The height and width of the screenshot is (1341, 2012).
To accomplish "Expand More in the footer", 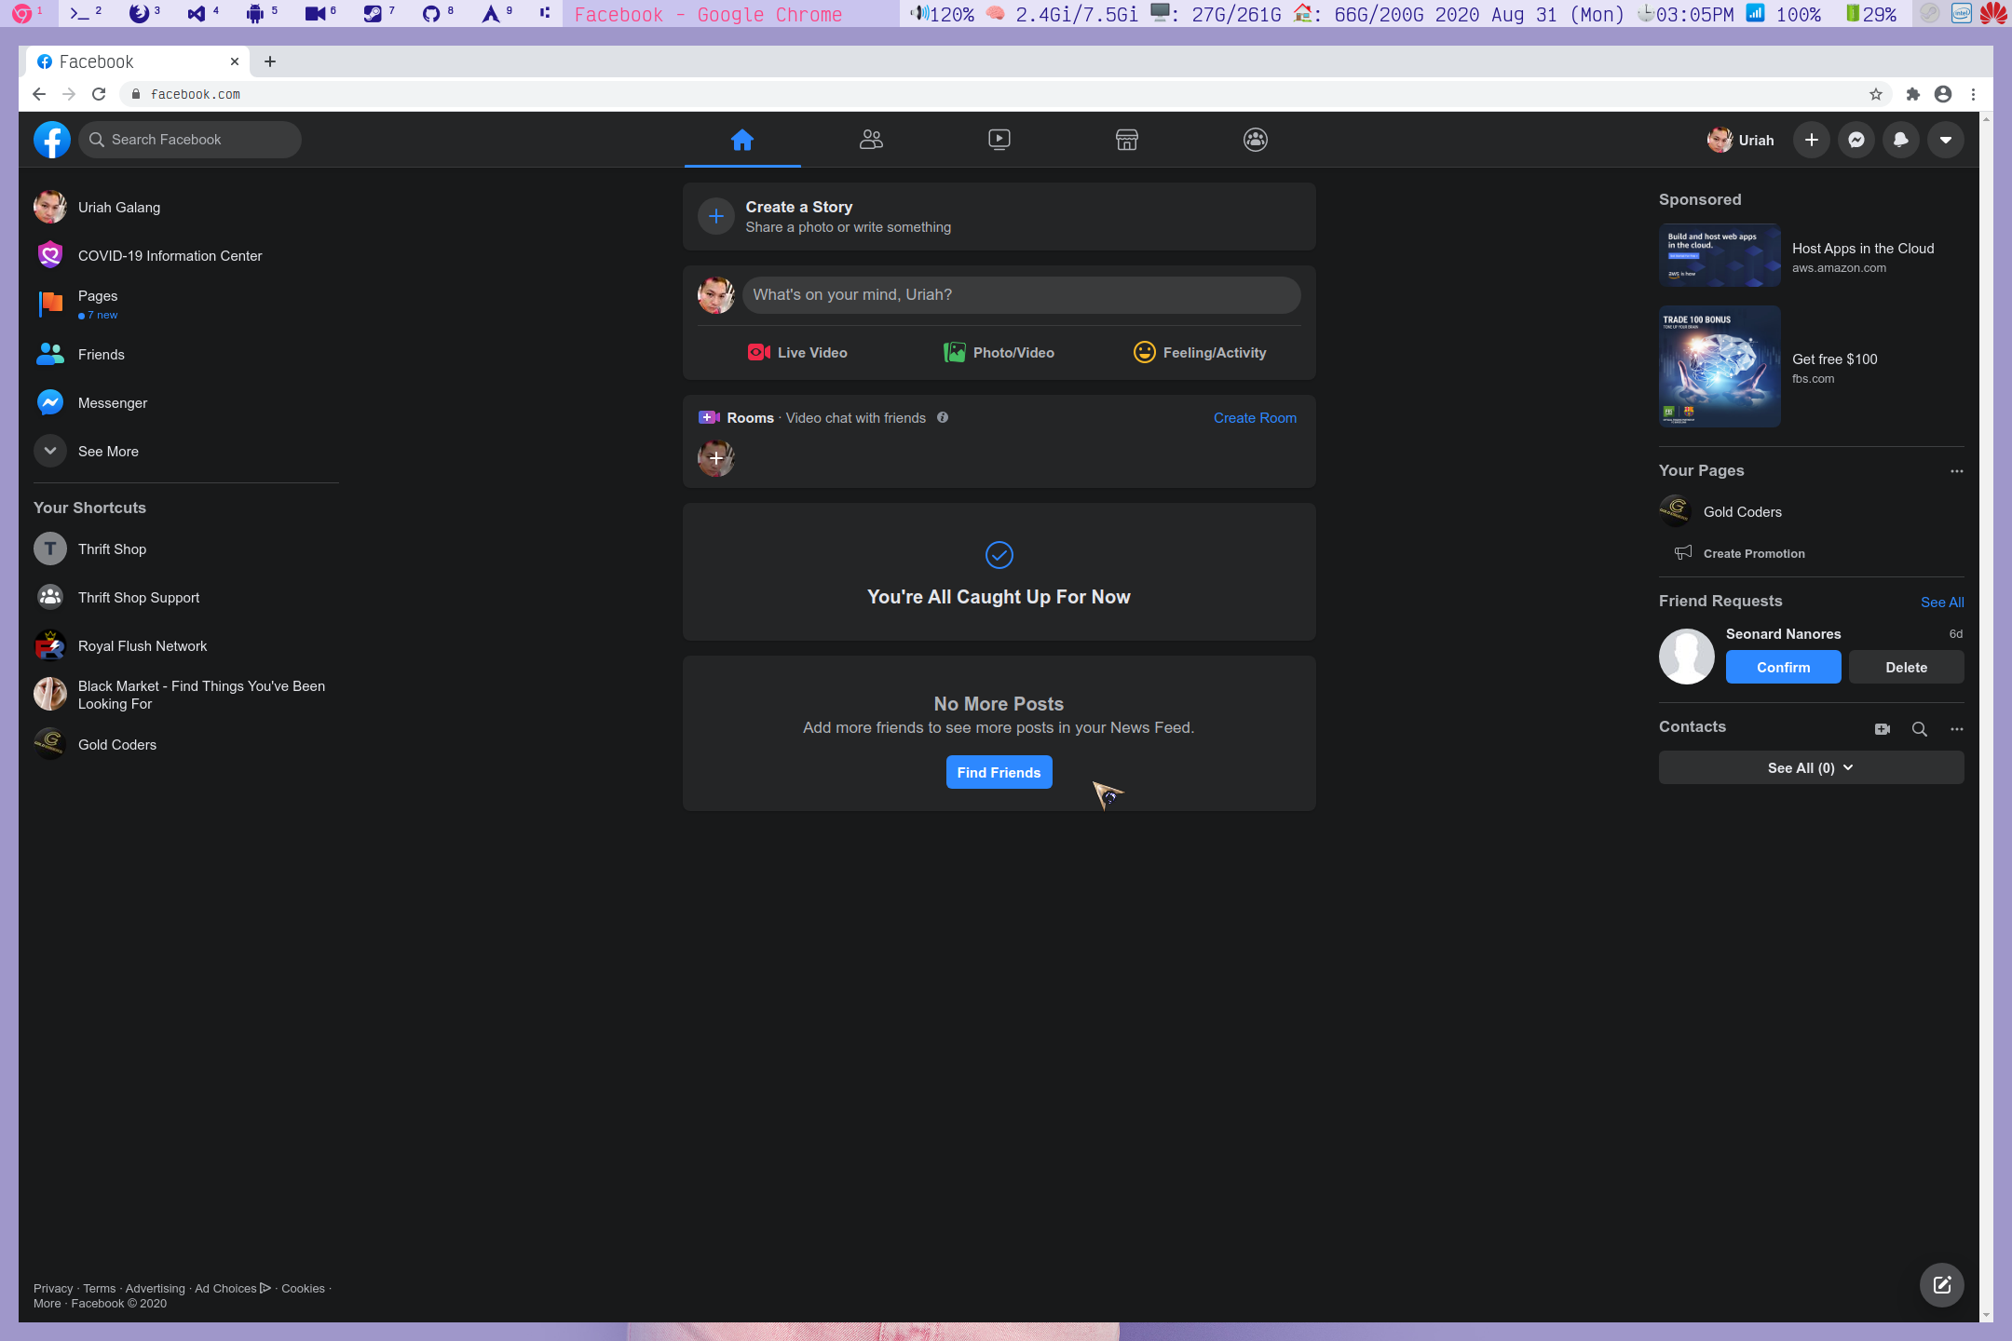I will [x=48, y=1303].
